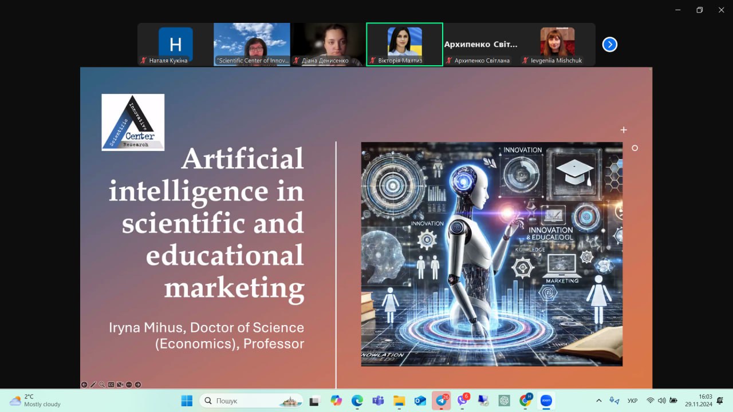This screenshot has width=733, height=412.
Task: Select Scientific Center of Innov... video tile
Action: pos(252,45)
